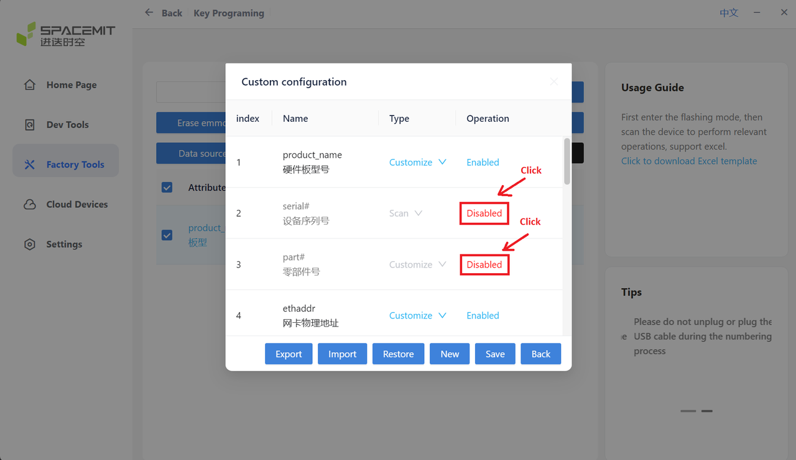
Task: Open Dev Tools sidebar icon
Action: [x=29, y=125]
